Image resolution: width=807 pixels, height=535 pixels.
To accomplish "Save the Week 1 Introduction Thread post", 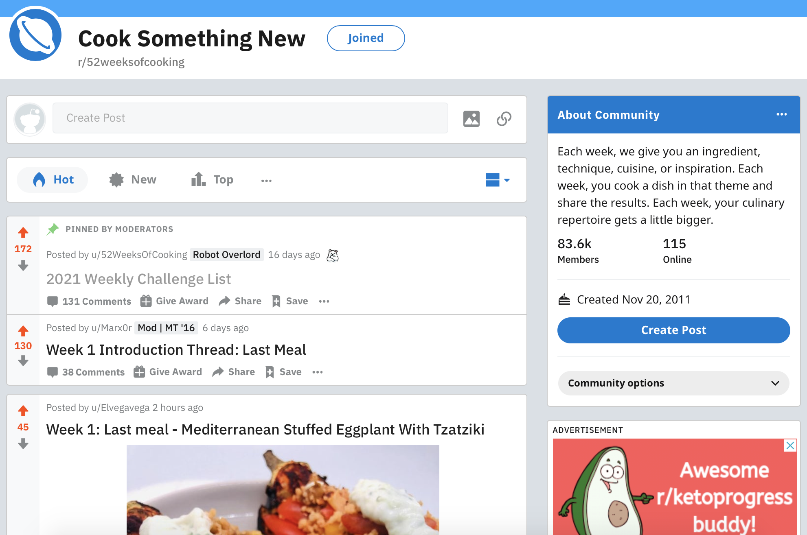I will click(x=284, y=372).
